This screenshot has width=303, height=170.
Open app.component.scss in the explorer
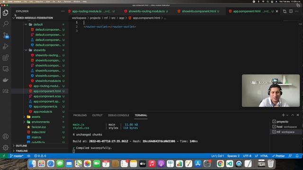click(x=47, y=96)
